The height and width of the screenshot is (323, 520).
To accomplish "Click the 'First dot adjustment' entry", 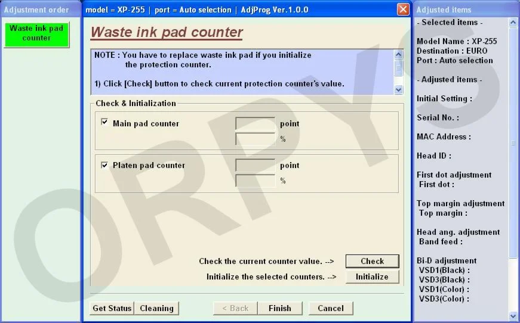I will (454, 175).
